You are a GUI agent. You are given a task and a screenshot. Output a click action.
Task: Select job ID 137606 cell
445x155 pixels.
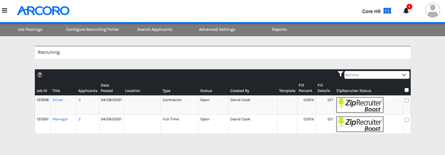tap(43, 100)
